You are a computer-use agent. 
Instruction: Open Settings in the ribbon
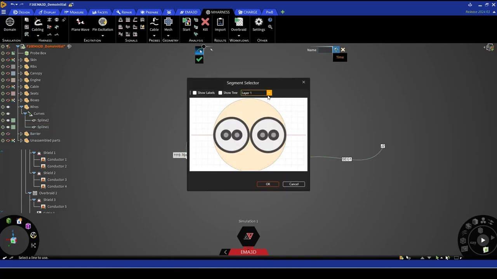(x=259, y=25)
